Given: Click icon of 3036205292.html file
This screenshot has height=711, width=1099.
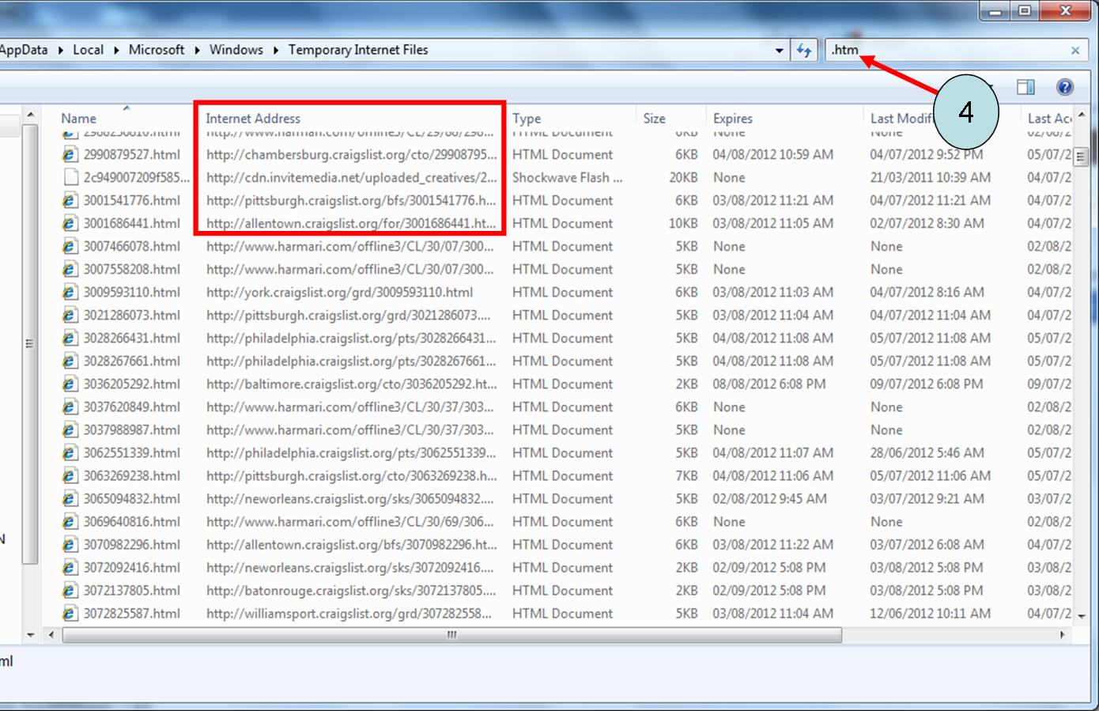Looking at the screenshot, I should coord(70,384).
